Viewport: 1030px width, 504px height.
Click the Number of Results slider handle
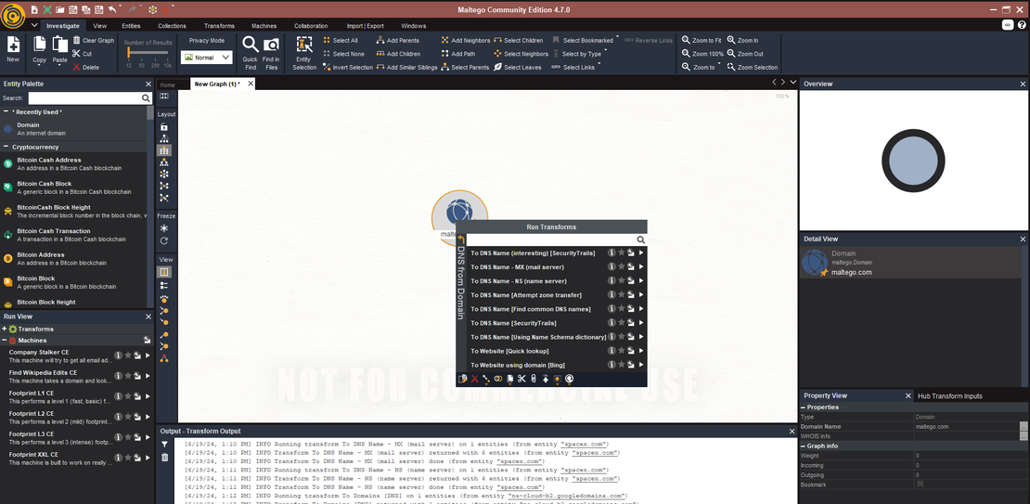click(128, 53)
